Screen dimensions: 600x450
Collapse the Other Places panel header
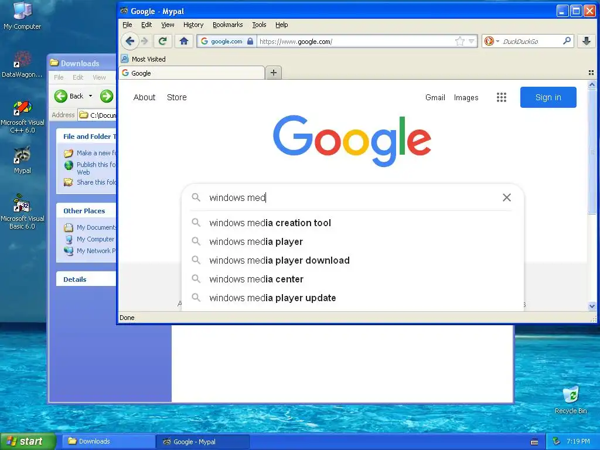tap(87, 211)
